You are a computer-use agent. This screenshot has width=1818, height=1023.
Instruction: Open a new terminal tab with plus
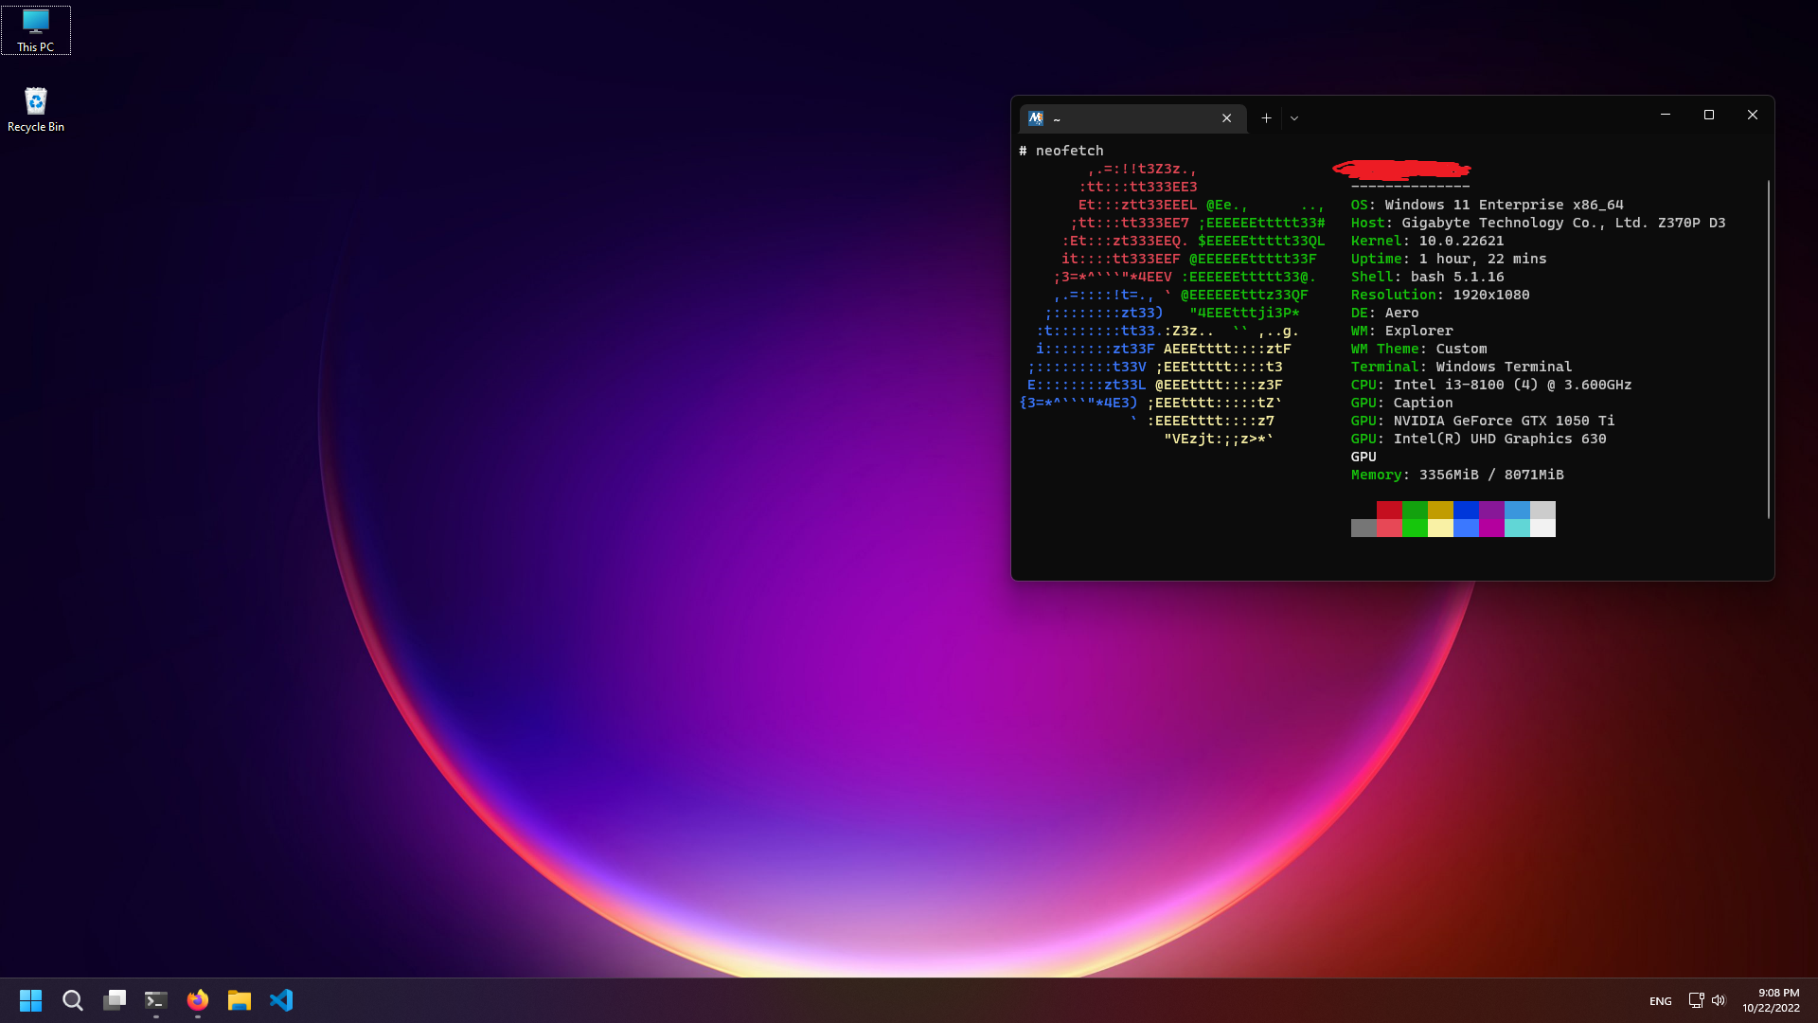[1266, 118]
